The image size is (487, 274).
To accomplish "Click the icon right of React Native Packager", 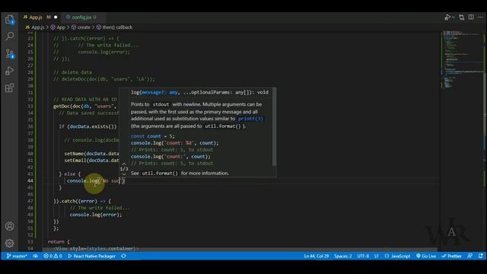I will pyautogui.click(x=123, y=256).
